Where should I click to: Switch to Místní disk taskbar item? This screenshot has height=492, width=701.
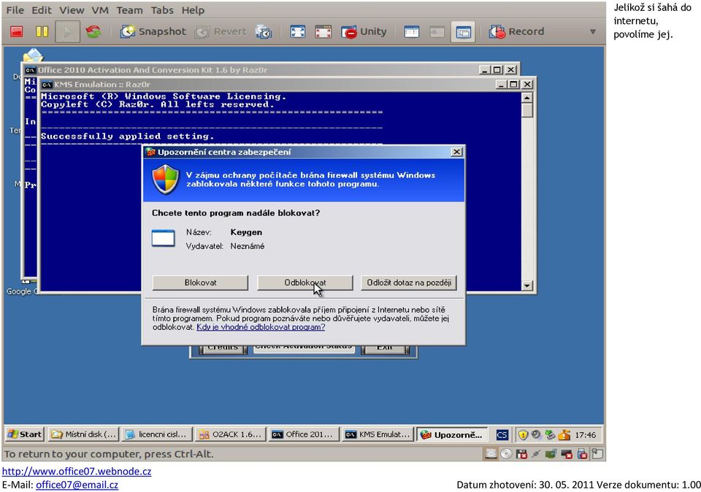(x=83, y=434)
